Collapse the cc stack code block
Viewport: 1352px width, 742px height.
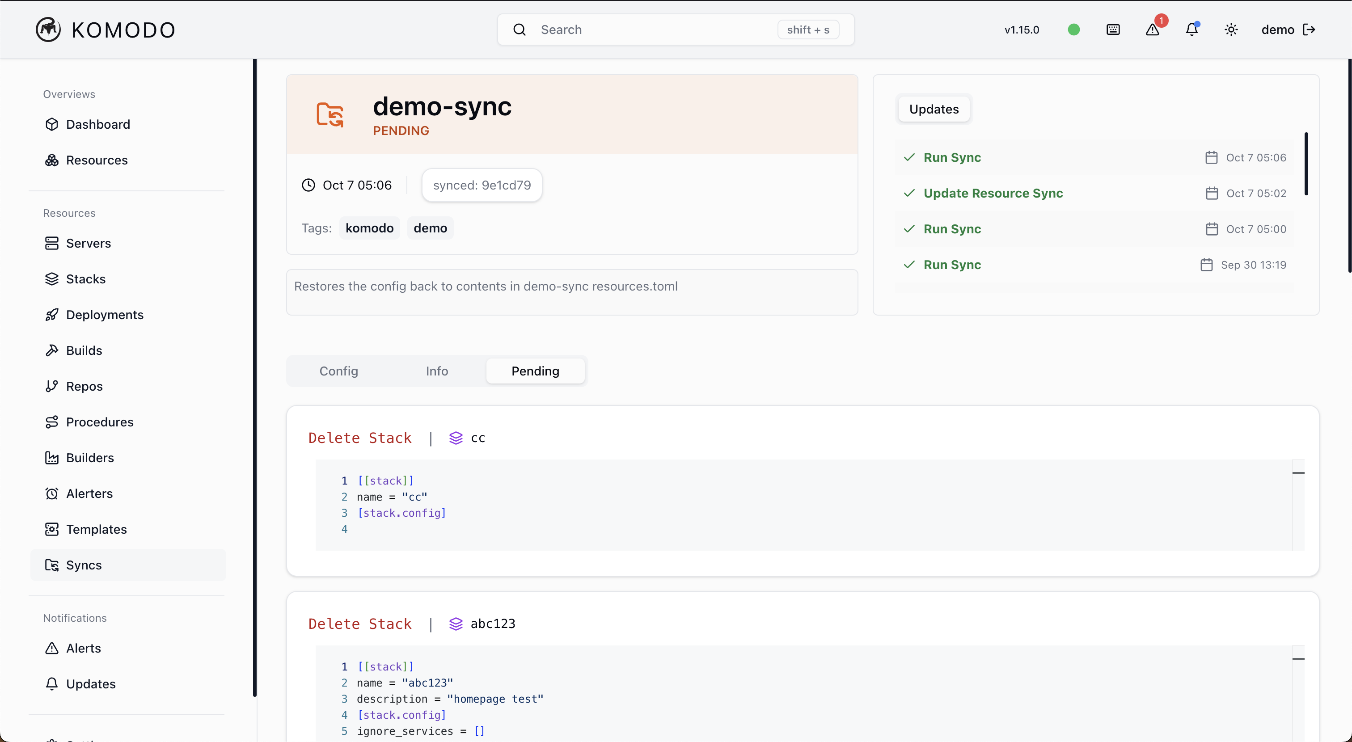tap(1298, 473)
